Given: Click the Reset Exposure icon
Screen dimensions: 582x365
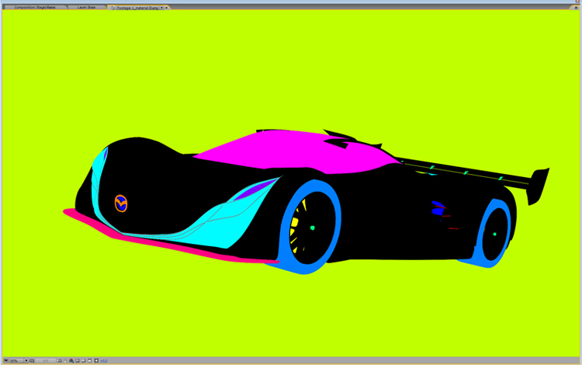Looking at the screenshot, I should tap(96, 360).
